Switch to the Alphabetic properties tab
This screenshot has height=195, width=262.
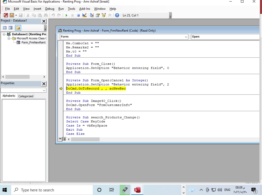[x=9, y=96]
